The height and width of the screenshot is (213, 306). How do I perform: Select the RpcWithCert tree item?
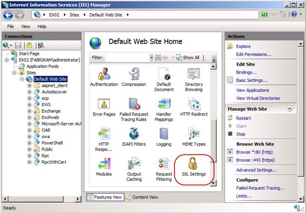pyautogui.click(x=54, y=162)
